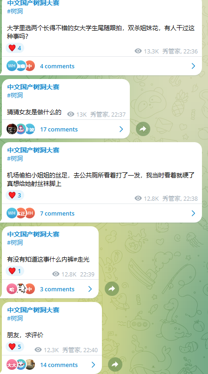Click the WH commenter avatar under the 22:36 post
The image size is (208, 374).
click(12, 66)
